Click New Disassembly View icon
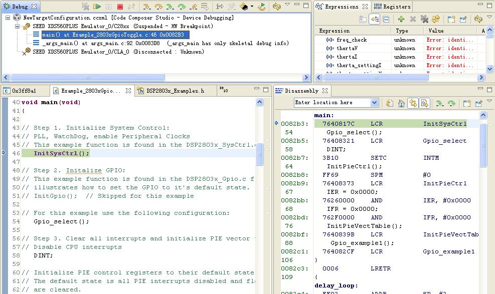This screenshot has height=294, width=495. (466, 103)
